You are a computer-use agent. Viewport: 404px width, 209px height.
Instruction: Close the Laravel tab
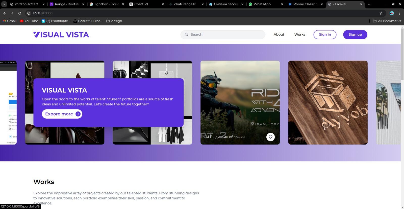click(361, 4)
